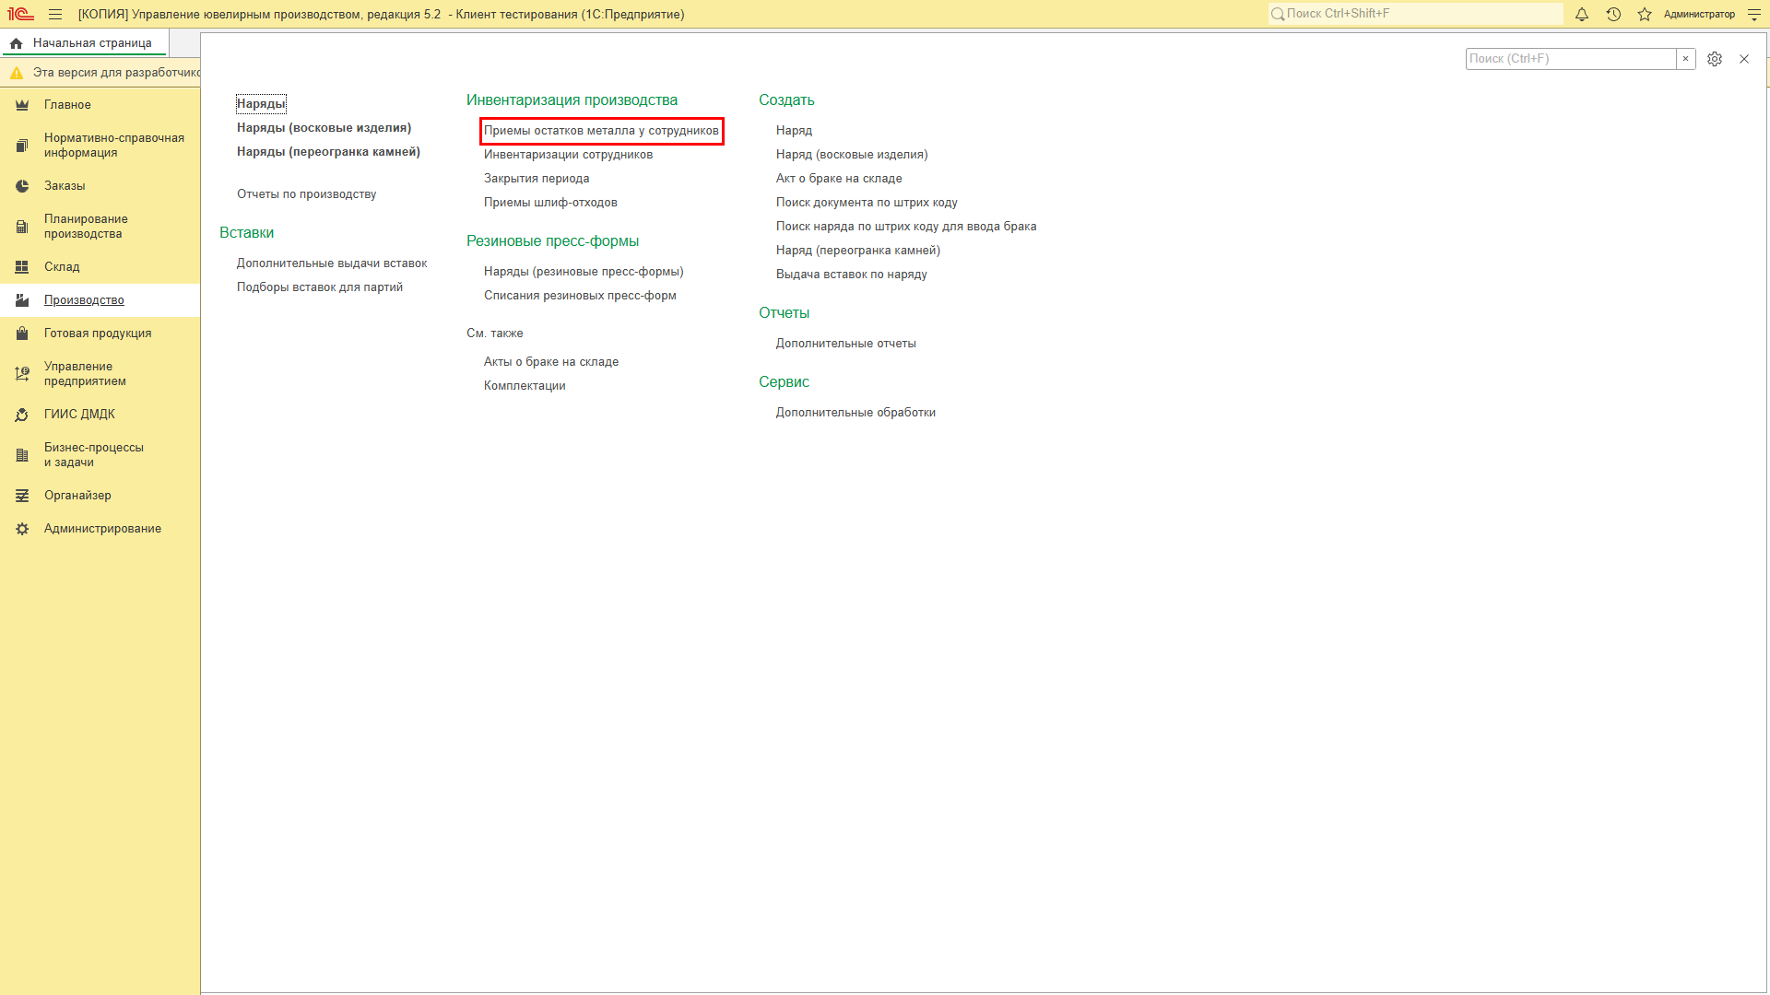Open the Готовая продукция section
This screenshot has width=1770, height=995.
click(100, 334)
